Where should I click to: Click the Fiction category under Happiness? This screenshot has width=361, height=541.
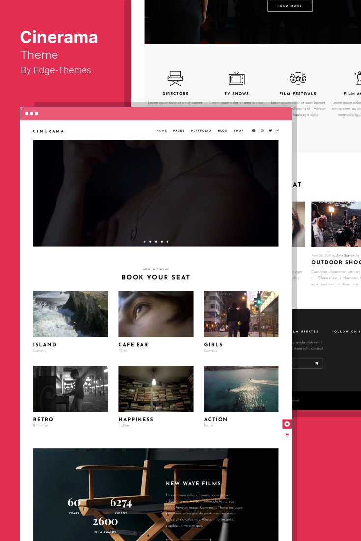pyautogui.click(x=124, y=425)
